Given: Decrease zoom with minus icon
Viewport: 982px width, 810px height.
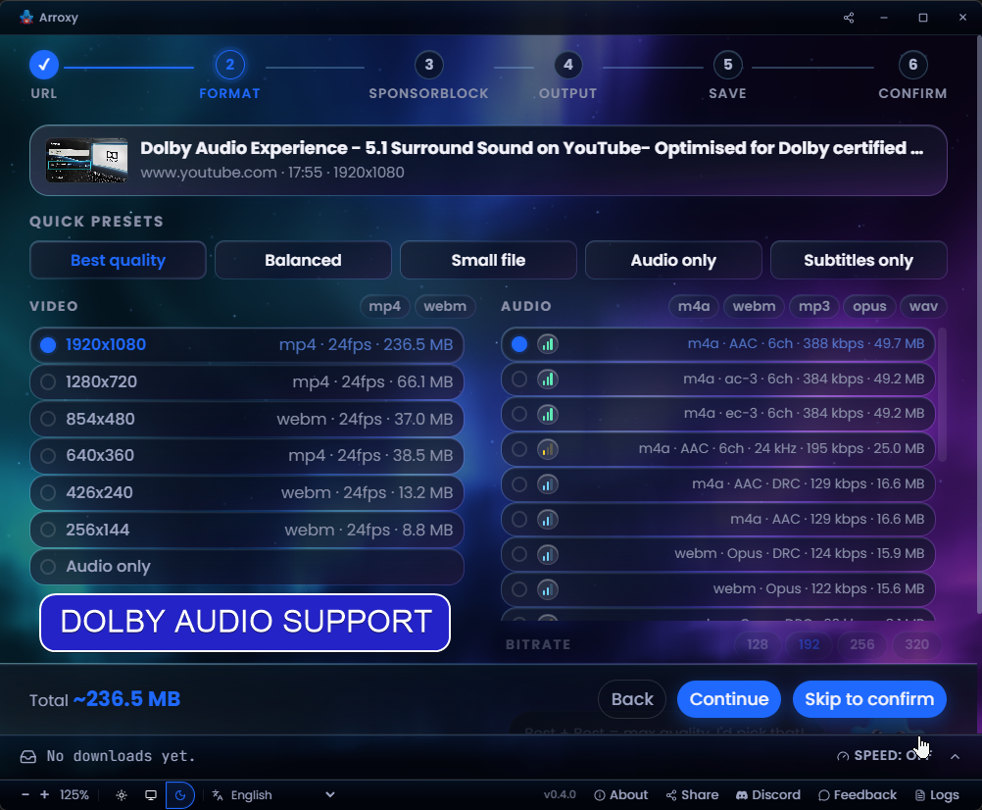Looking at the screenshot, I should click(25, 795).
